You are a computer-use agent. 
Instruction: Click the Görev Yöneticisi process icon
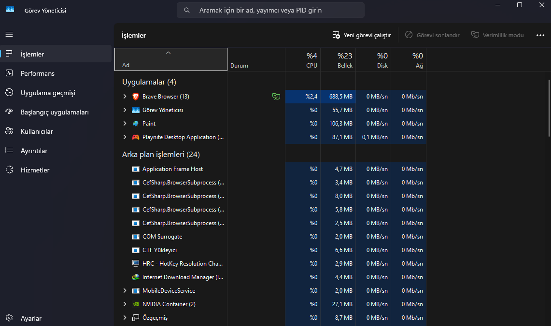(136, 110)
